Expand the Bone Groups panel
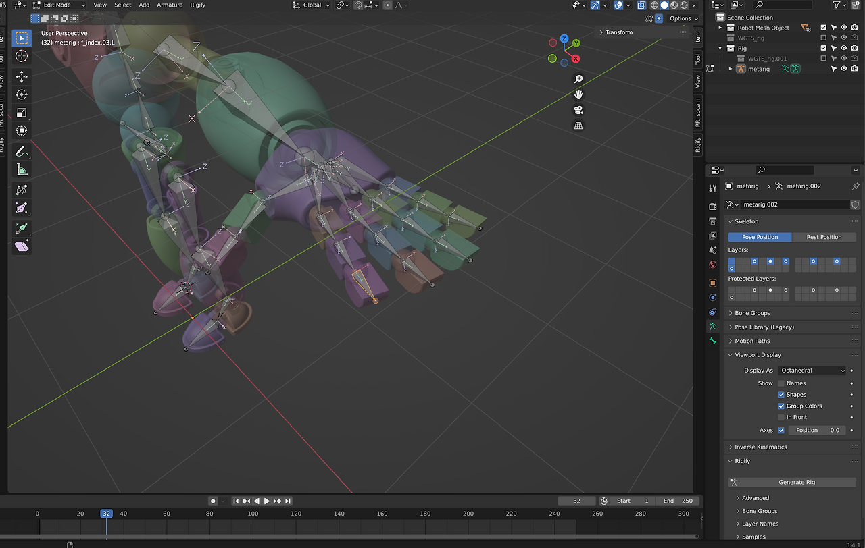The image size is (865, 548). coord(752,313)
